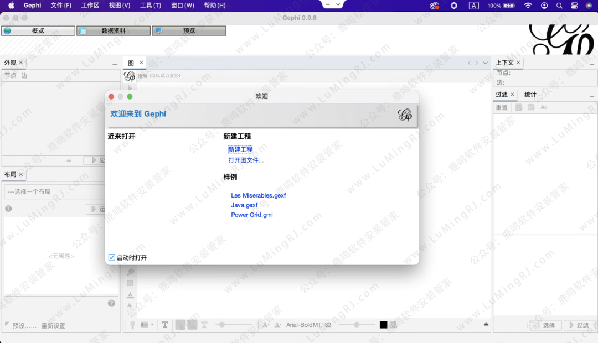Click the 打开图文件... link
The width and height of the screenshot is (598, 343).
(x=246, y=160)
